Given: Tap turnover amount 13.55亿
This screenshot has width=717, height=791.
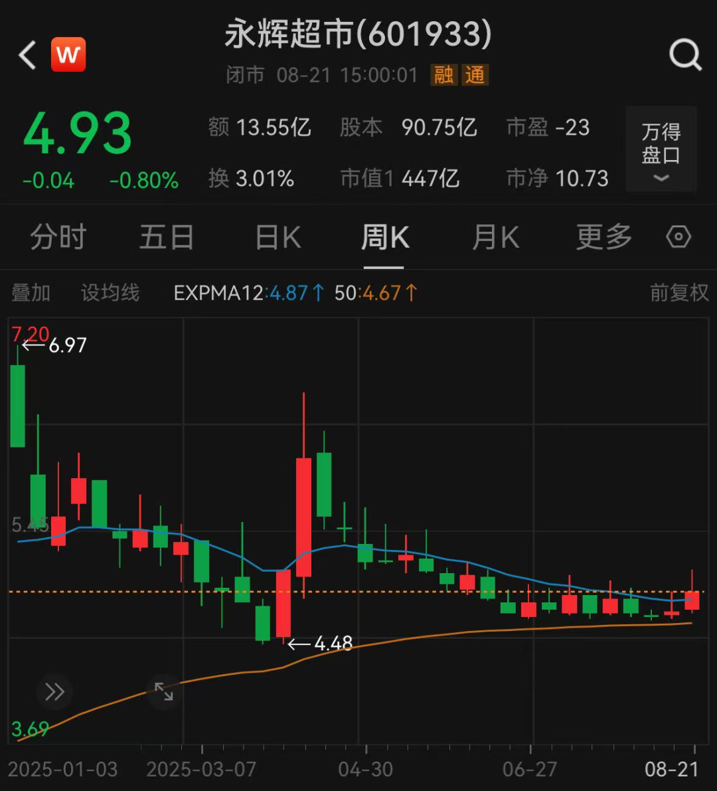Looking at the screenshot, I should (x=274, y=128).
